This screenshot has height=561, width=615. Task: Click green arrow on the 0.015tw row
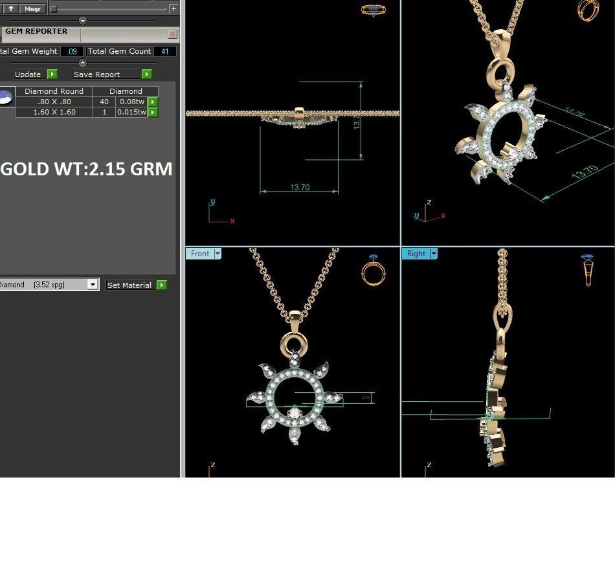(153, 112)
